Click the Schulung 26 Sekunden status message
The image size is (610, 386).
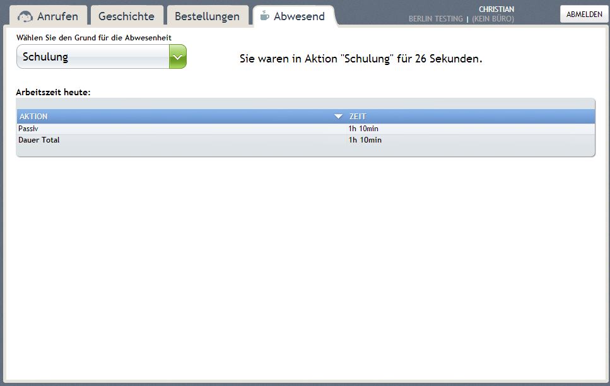(x=361, y=59)
